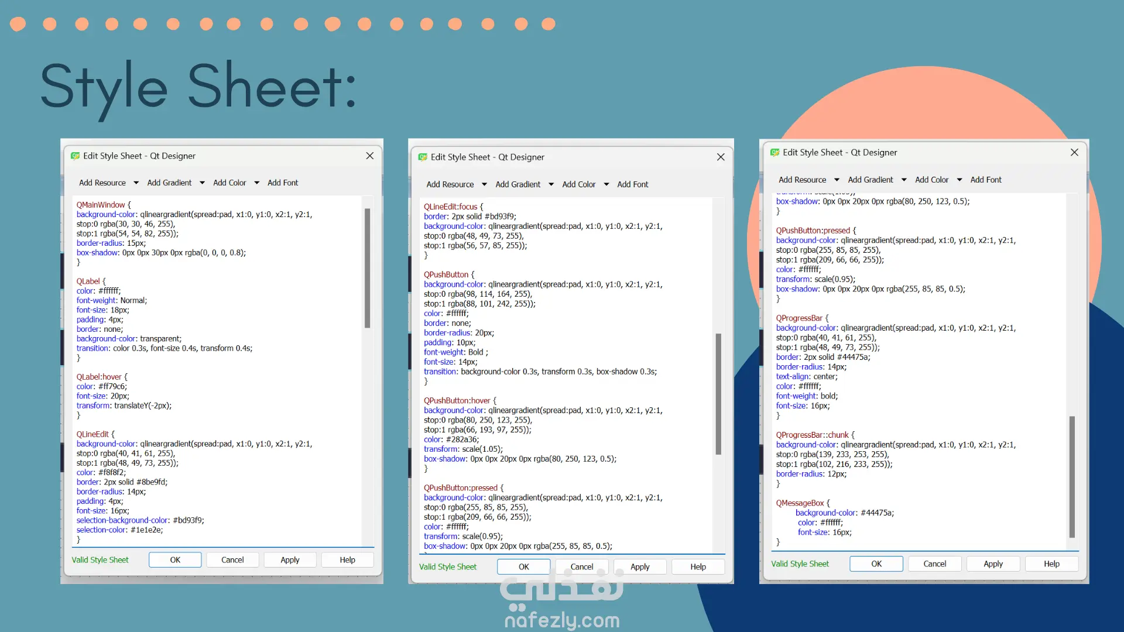Open Add Resource arrow in the QMainWindow dialog
Image resolution: width=1124 pixels, height=632 pixels.
(x=136, y=183)
